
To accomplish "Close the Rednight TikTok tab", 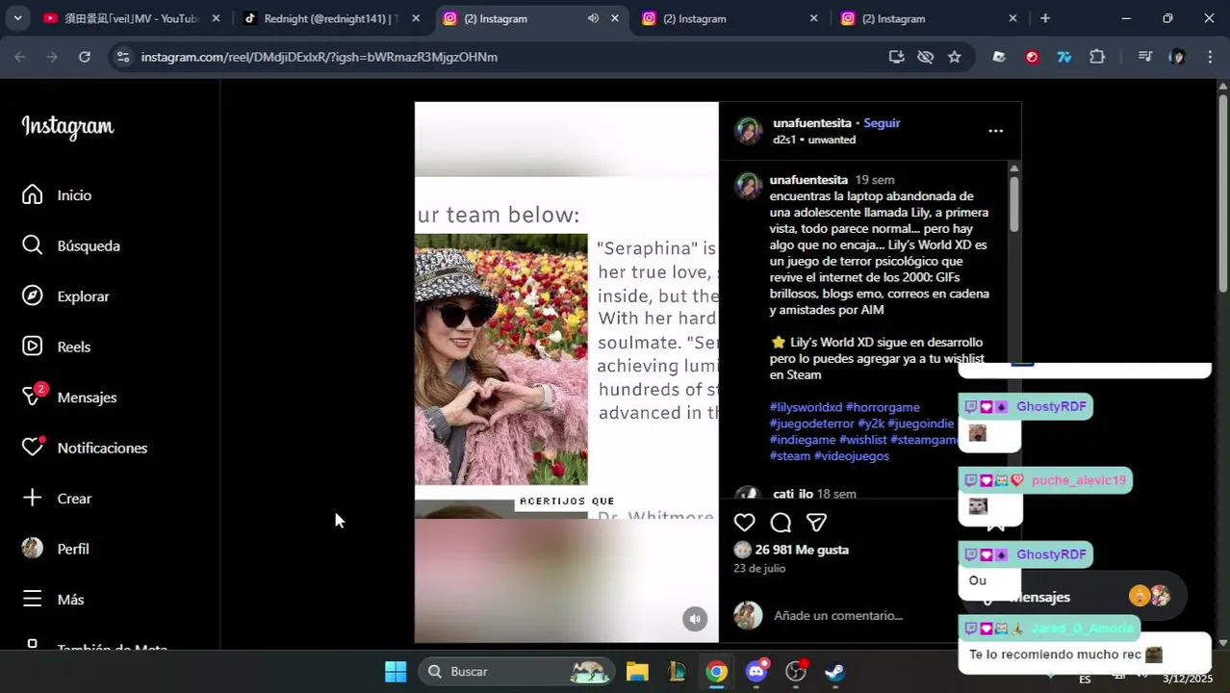I will [x=416, y=18].
